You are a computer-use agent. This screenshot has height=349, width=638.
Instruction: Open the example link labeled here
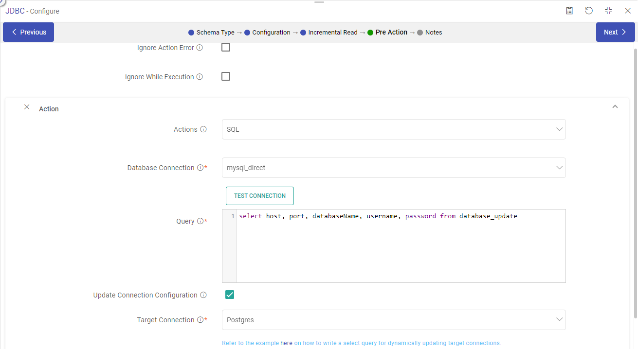(286, 343)
